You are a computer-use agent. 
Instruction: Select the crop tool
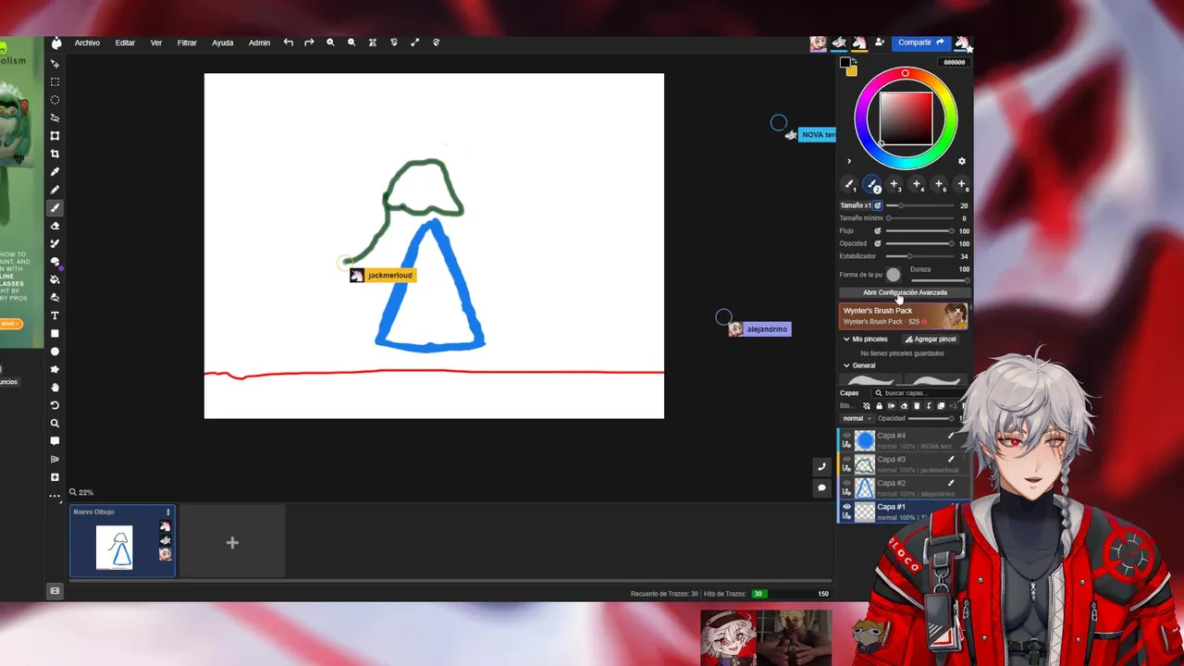point(55,154)
